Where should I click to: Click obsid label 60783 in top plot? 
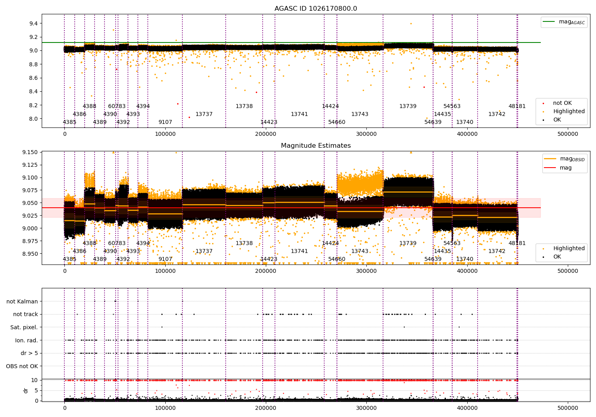tap(117, 106)
